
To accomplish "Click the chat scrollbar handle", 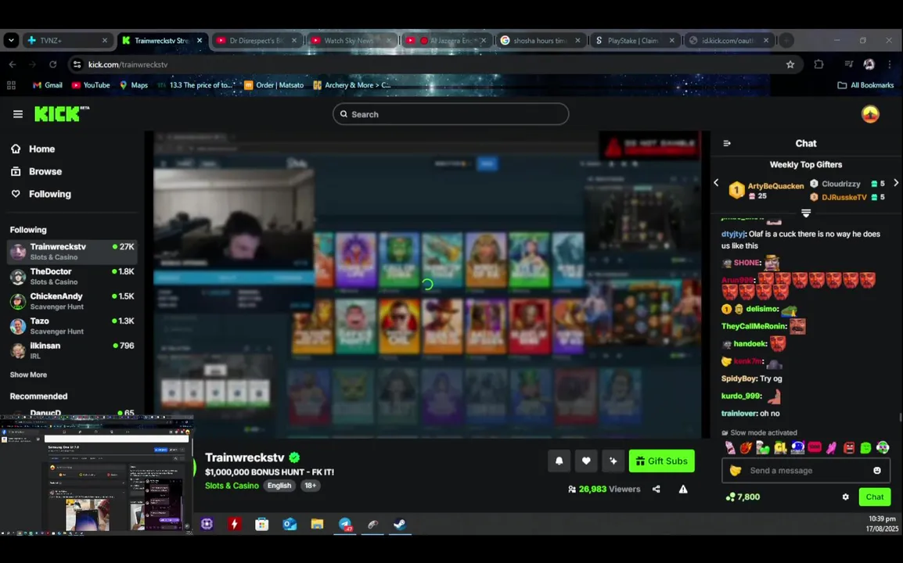I will coord(900,418).
